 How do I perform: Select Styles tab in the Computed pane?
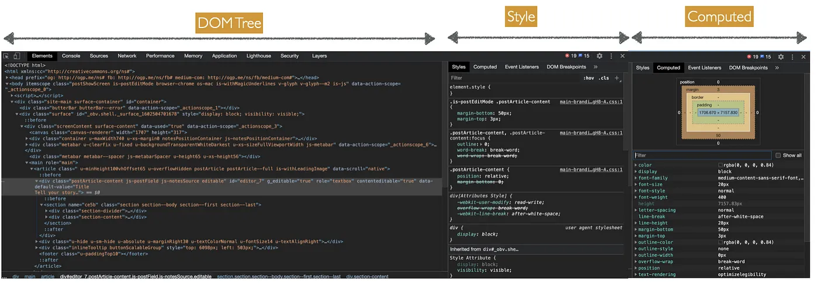pos(643,68)
